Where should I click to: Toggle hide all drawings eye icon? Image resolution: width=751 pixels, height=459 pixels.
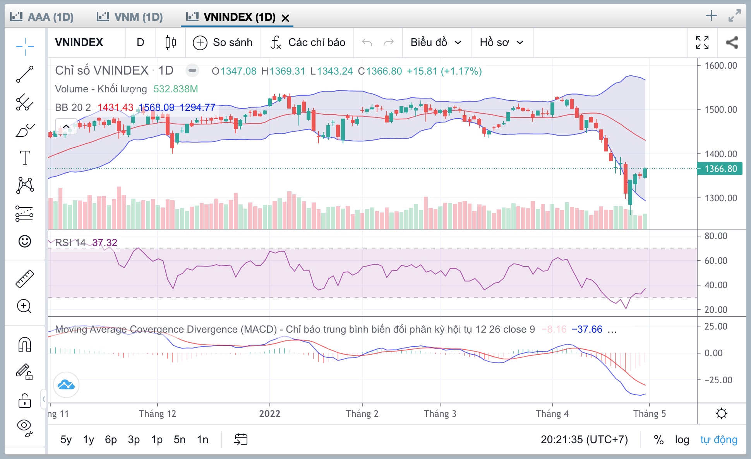coord(25,427)
